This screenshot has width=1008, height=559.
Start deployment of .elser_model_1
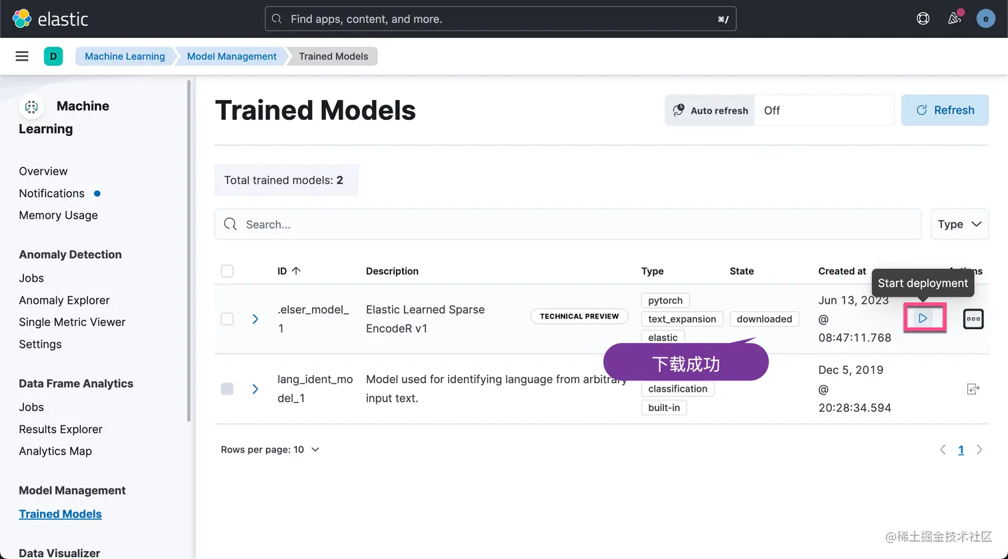point(923,318)
